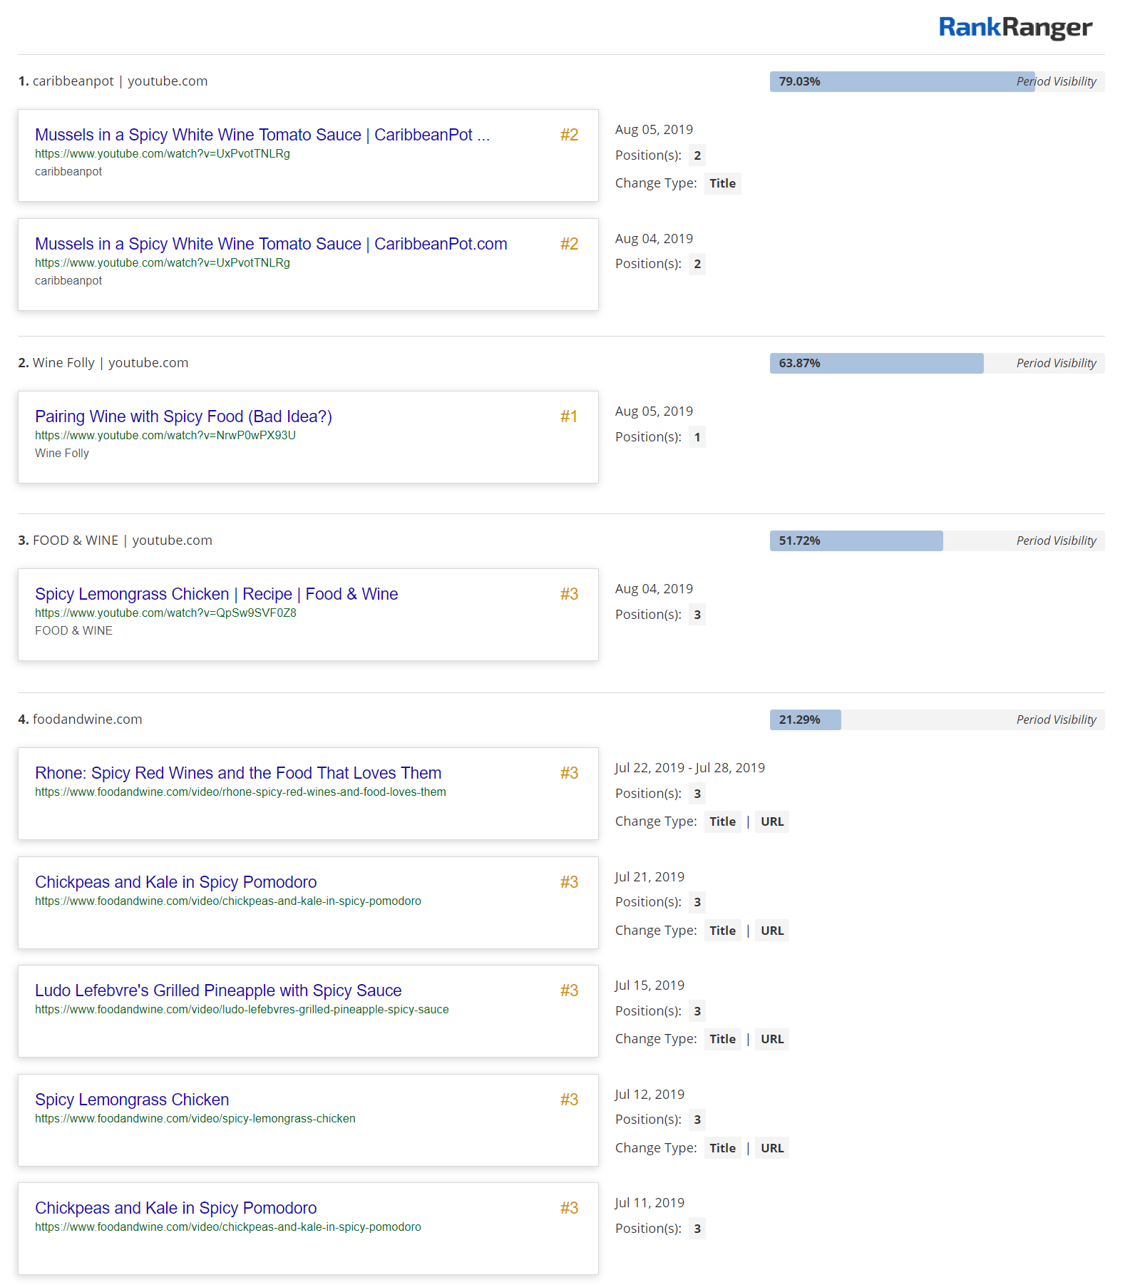
Task: Select the foodandwine.com domain heading
Action: click(x=87, y=720)
